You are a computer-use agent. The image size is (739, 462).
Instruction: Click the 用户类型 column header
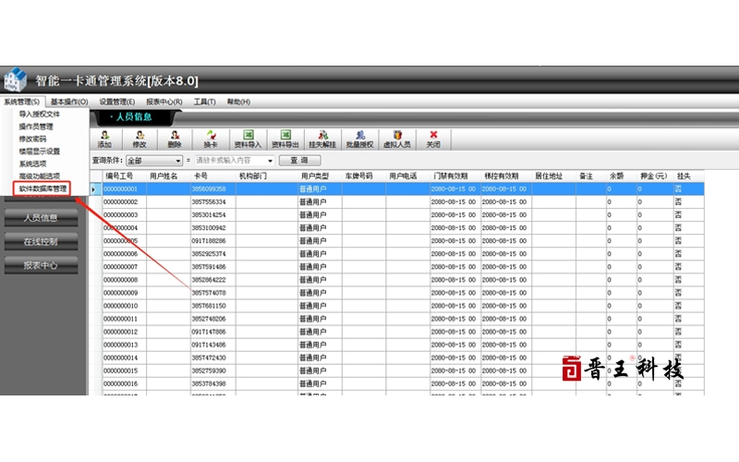click(x=320, y=176)
